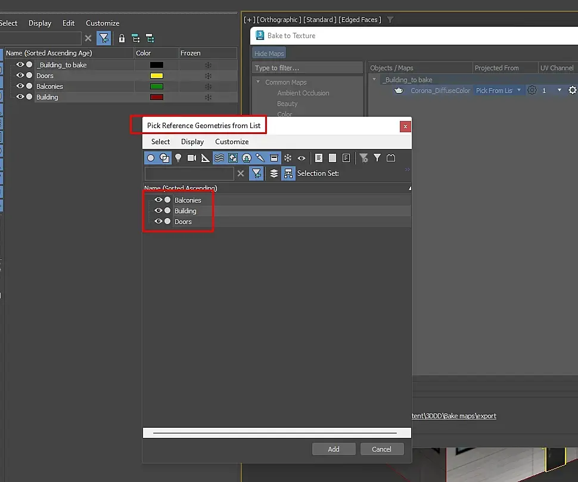The height and width of the screenshot is (482, 578).
Task: Click the lock icon in Scene Explorer toolbar
Action: pyautogui.click(x=122, y=38)
